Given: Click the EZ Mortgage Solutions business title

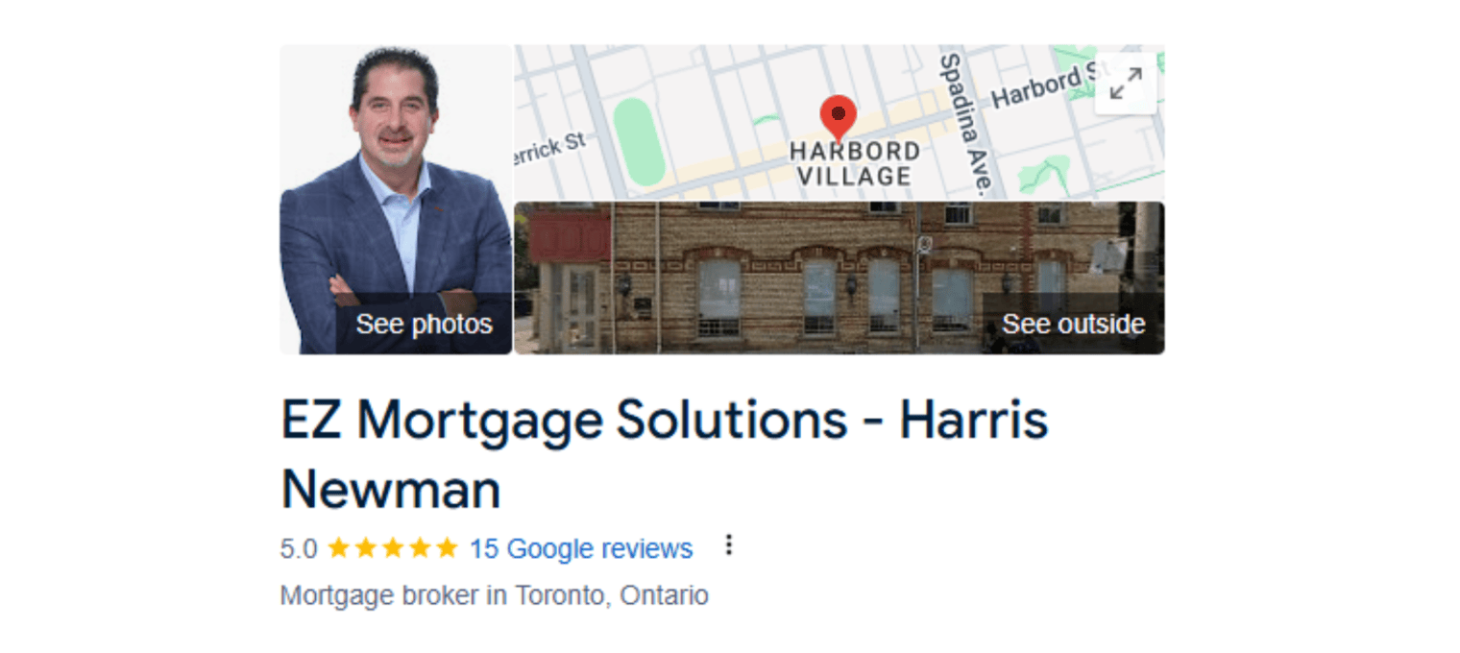Looking at the screenshot, I should (665, 454).
